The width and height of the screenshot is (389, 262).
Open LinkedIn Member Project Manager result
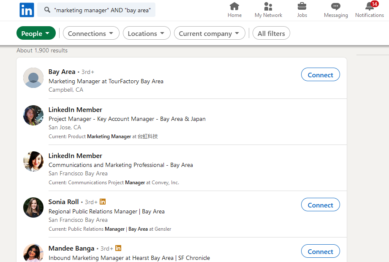pos(75,110)
